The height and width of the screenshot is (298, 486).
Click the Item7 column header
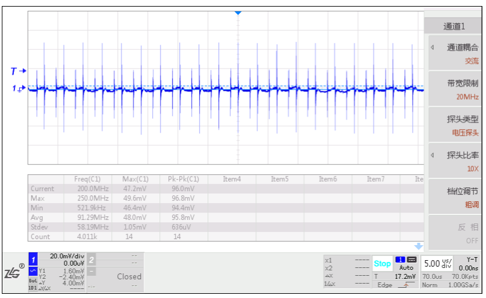[x=376, y=179]
